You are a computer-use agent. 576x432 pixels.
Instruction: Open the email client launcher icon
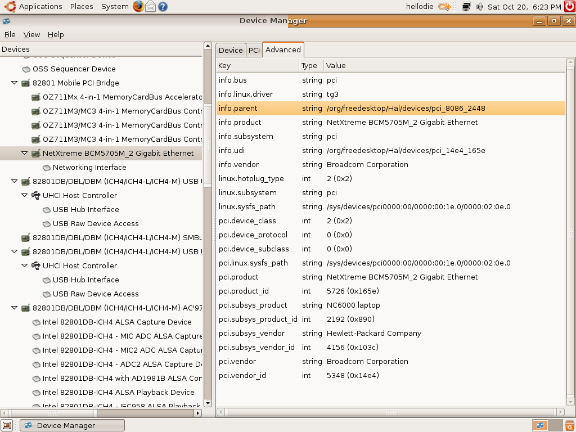[x=151, y=7]
